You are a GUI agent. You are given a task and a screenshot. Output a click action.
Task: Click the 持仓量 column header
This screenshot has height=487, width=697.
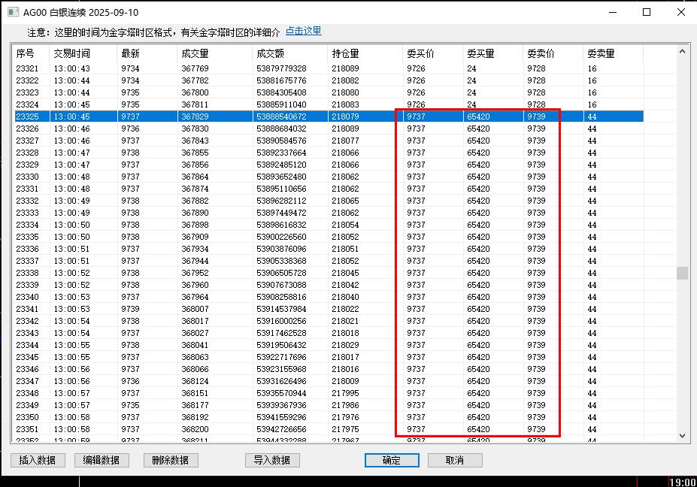click(x=345, y=54)
